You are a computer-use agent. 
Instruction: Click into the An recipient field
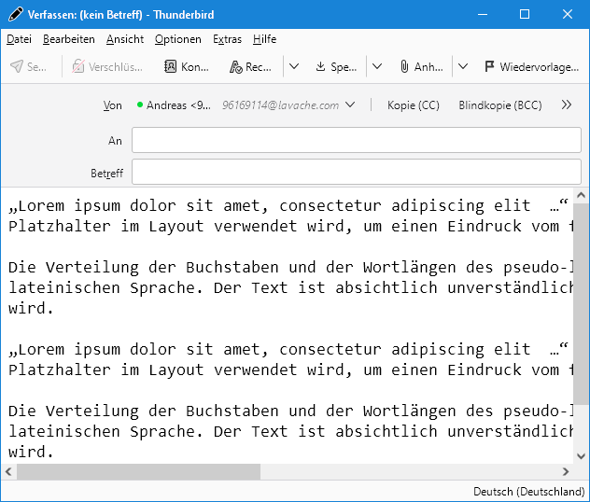357,140
